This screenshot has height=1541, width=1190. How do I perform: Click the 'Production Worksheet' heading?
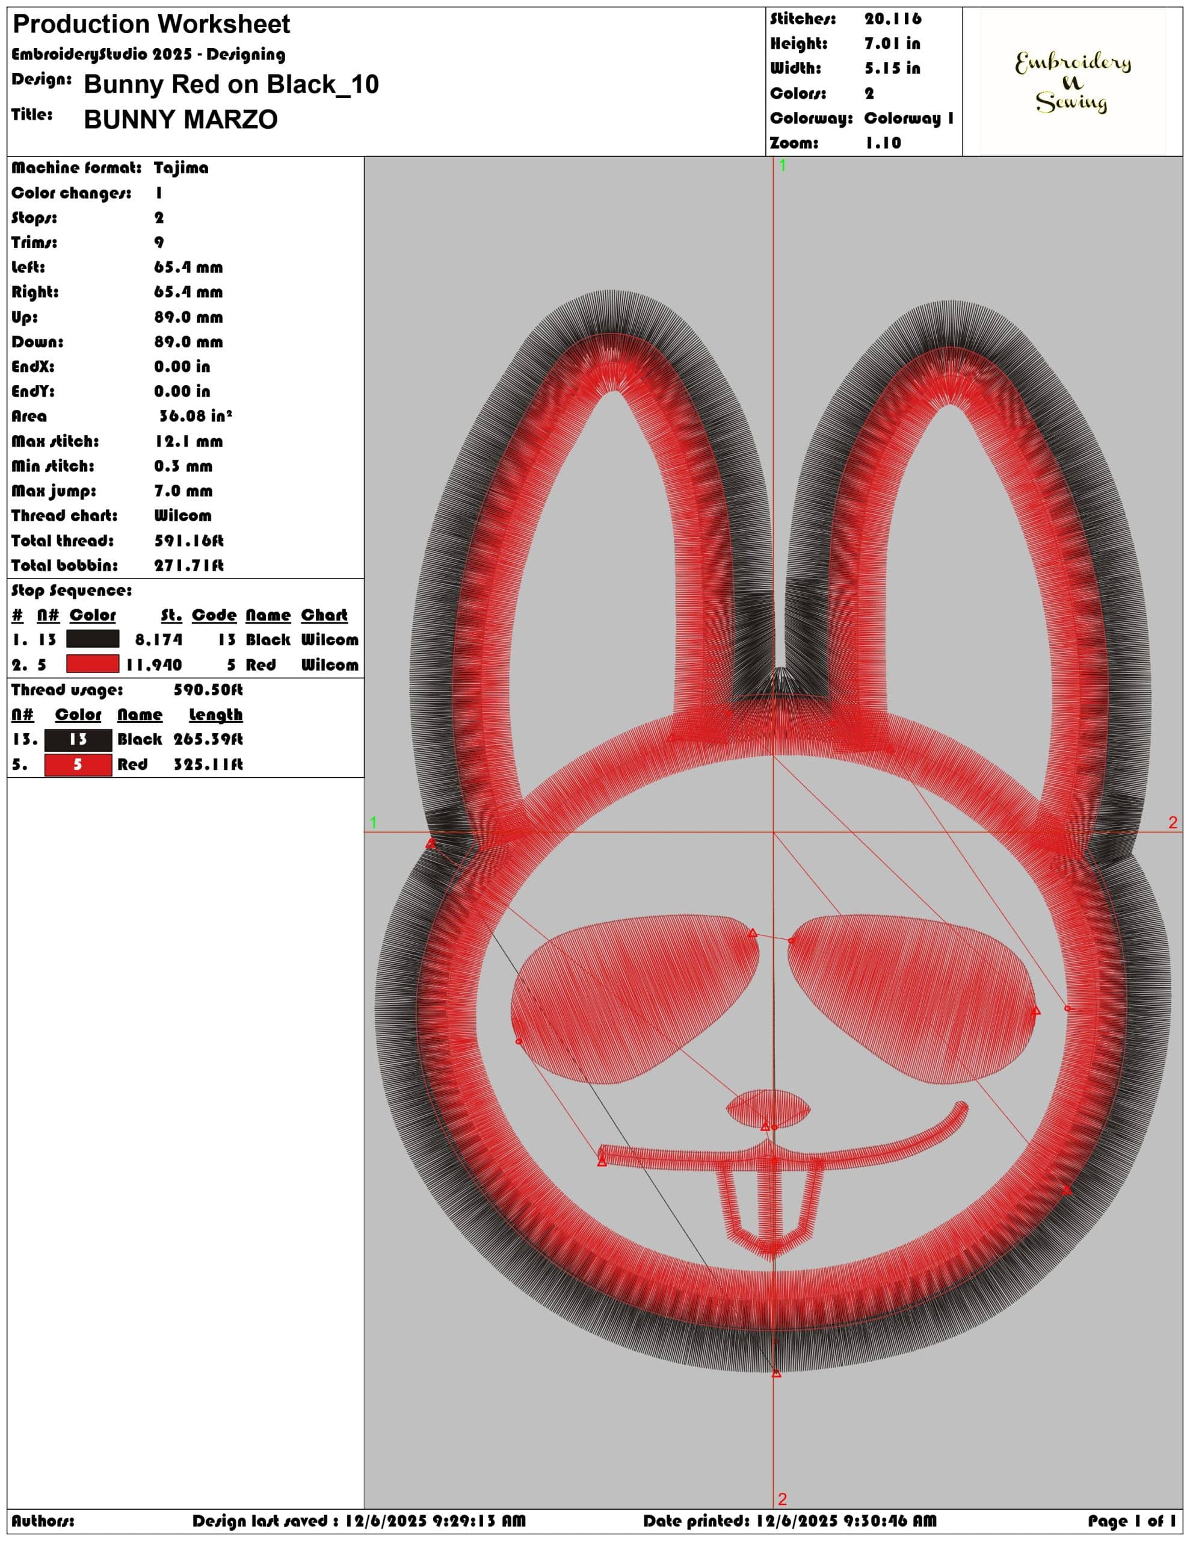tap(152, 25)
